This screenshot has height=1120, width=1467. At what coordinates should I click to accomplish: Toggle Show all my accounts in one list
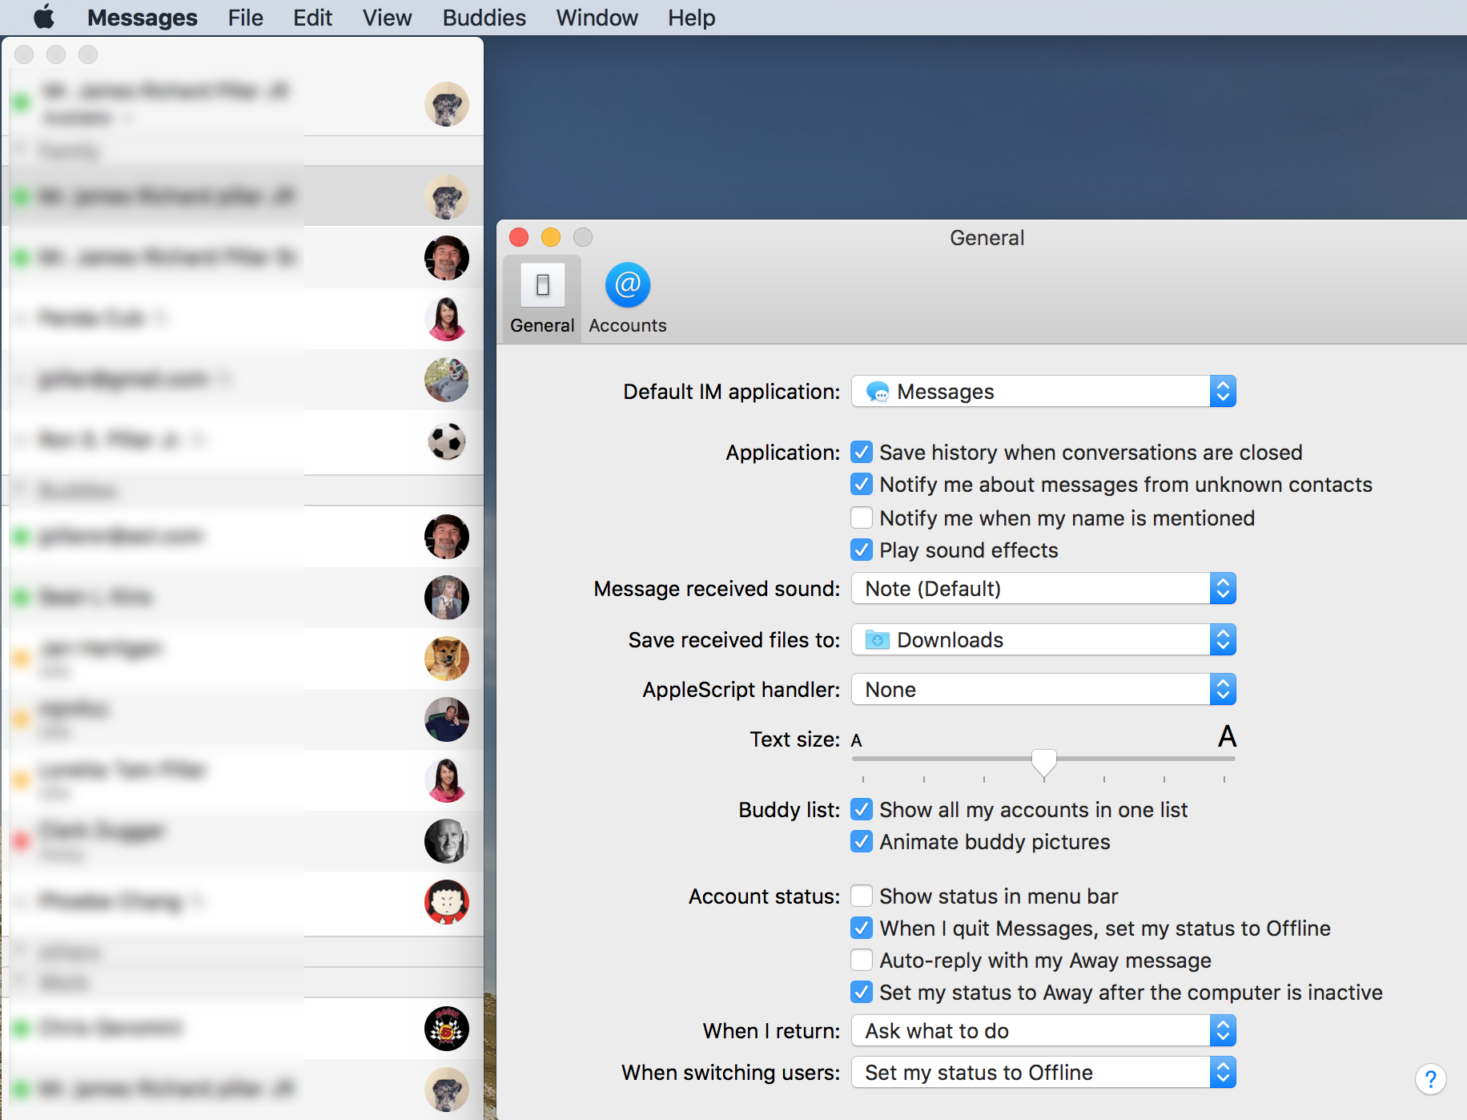pos(862,810)
